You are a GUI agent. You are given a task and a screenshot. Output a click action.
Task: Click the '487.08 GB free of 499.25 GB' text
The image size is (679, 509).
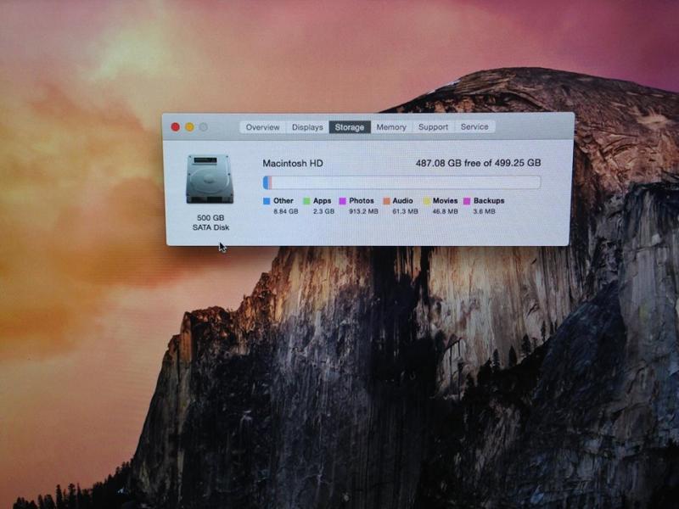point(478,163)
